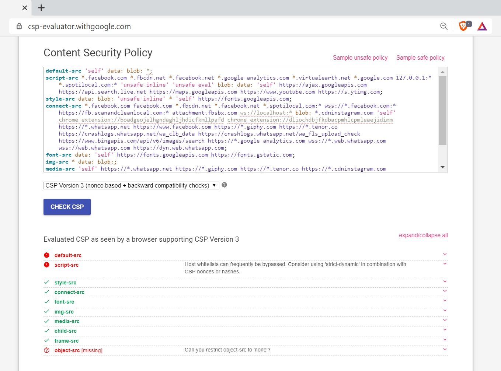Viewport: 501px width, 371px height.
Task: Click the default-src red error icon
Action: [x=46, y=255]
